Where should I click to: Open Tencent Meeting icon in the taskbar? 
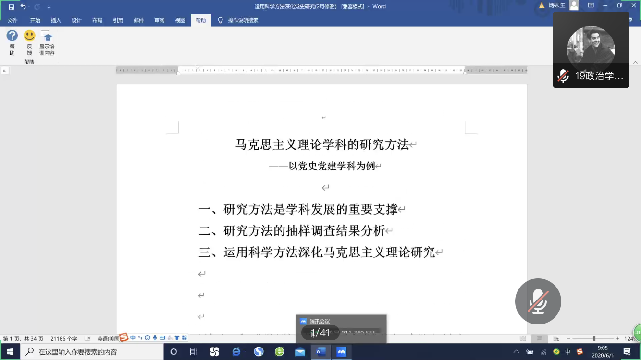click(342, 352)
